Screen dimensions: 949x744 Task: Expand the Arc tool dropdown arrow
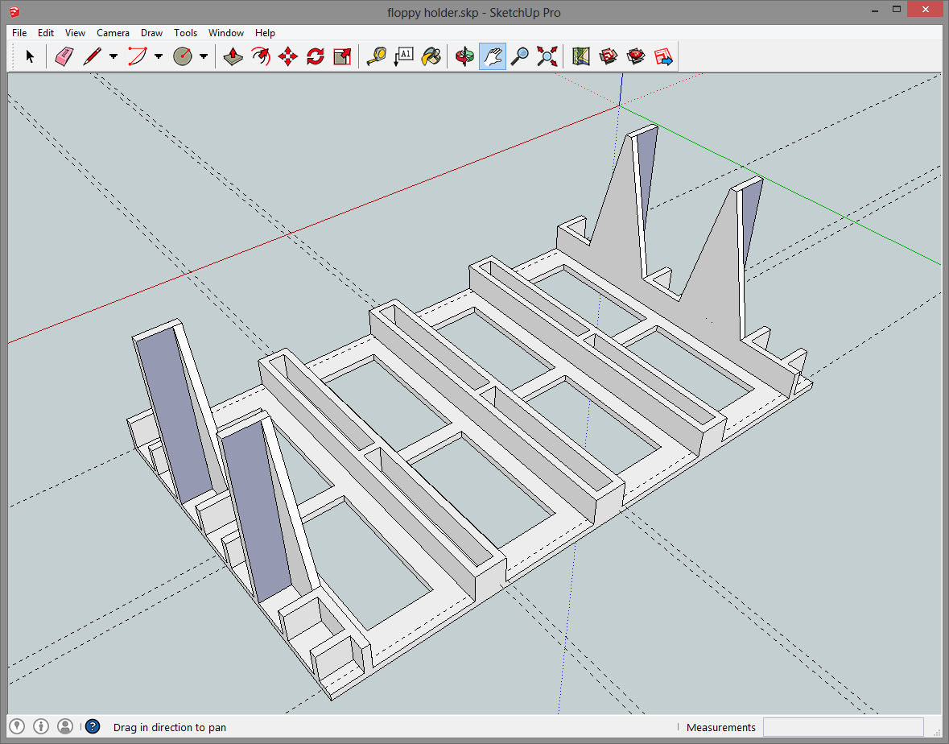click(159, 56)
